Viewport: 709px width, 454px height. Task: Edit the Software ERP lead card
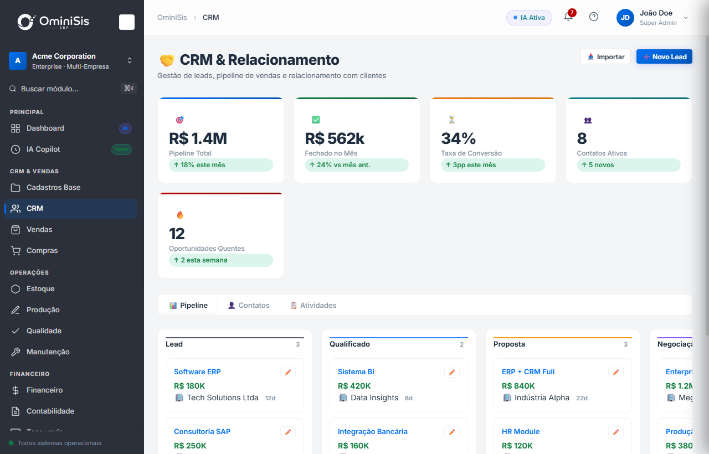pyautogui.click(x=288, y=372)
